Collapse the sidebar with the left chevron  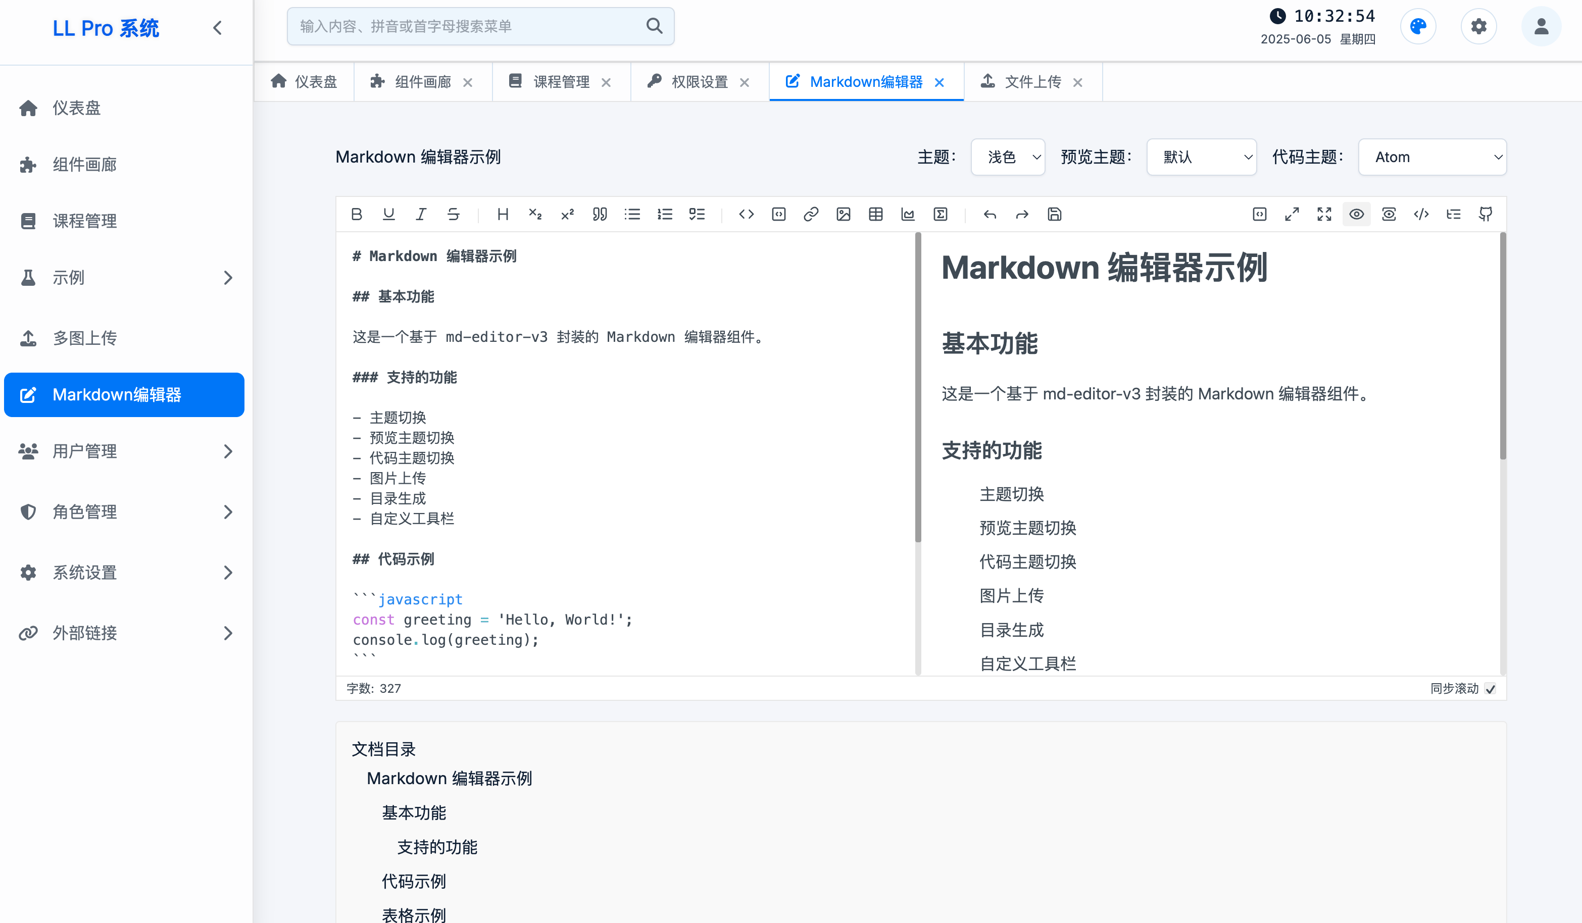(217, 28)
